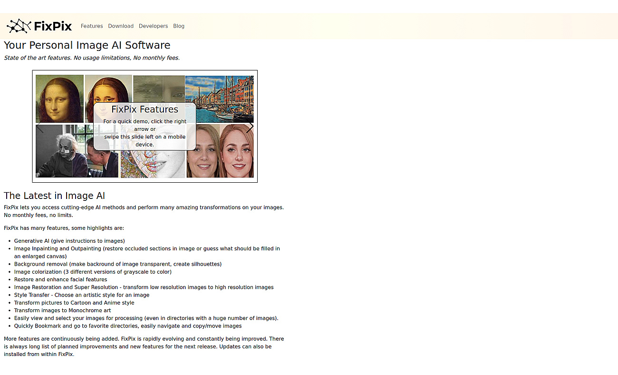Click the 'Style Transfer' list item
This screenshot has width=618, height=375.
pyautogui.click(x=82, y=295)
